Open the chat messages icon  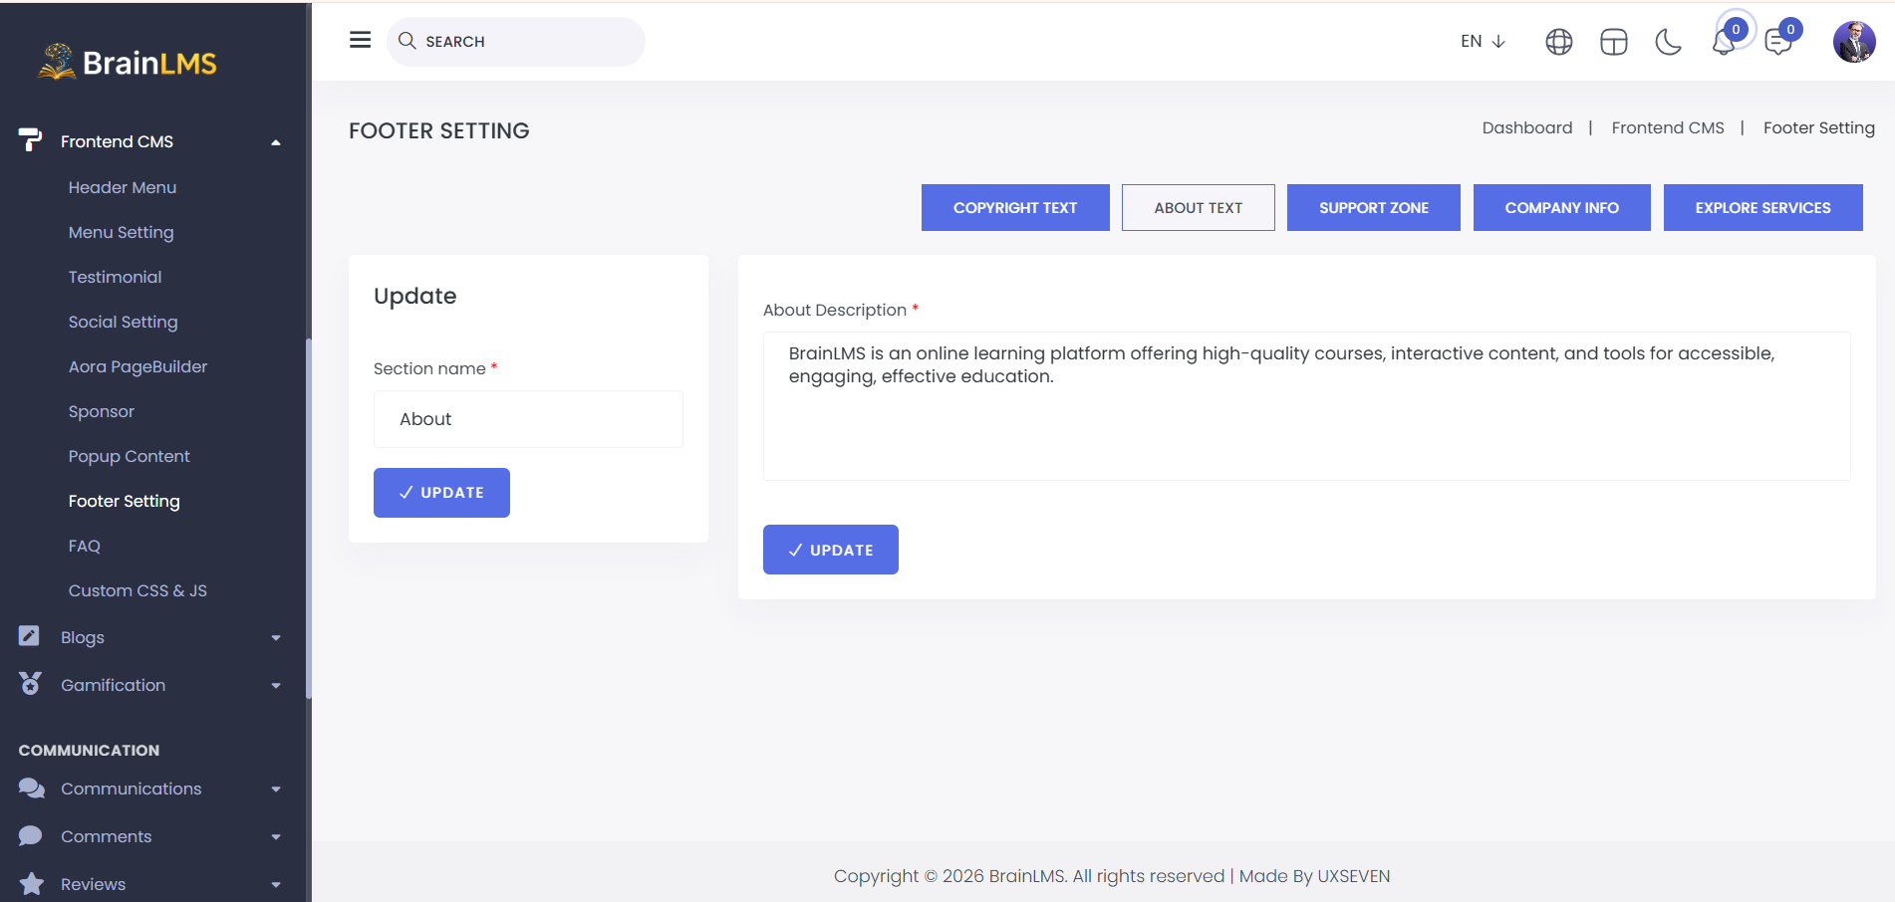click(1777, 43)
